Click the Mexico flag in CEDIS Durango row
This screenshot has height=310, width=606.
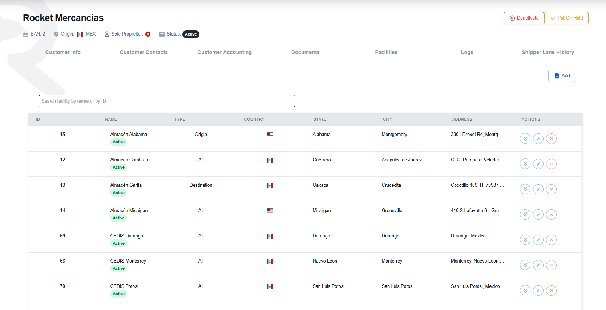(270, 236)
